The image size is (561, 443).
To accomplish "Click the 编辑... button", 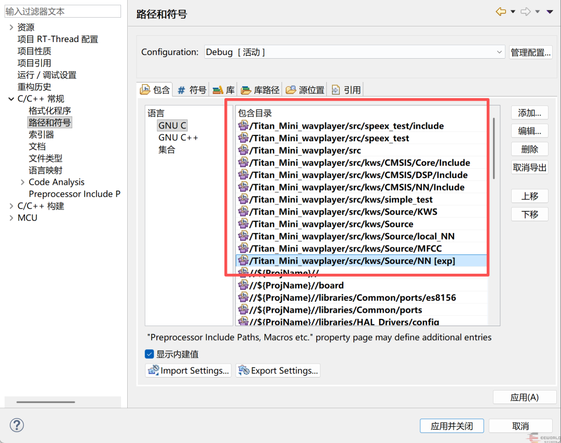I will point(529,131).
